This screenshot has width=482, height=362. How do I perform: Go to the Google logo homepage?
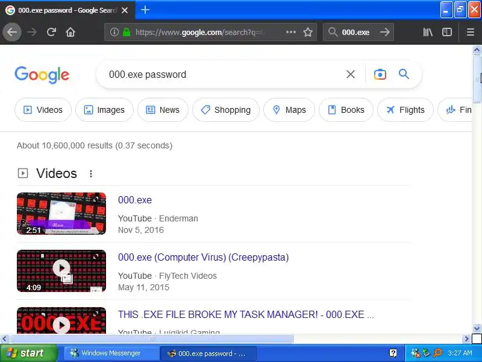(x=42, y=75)
